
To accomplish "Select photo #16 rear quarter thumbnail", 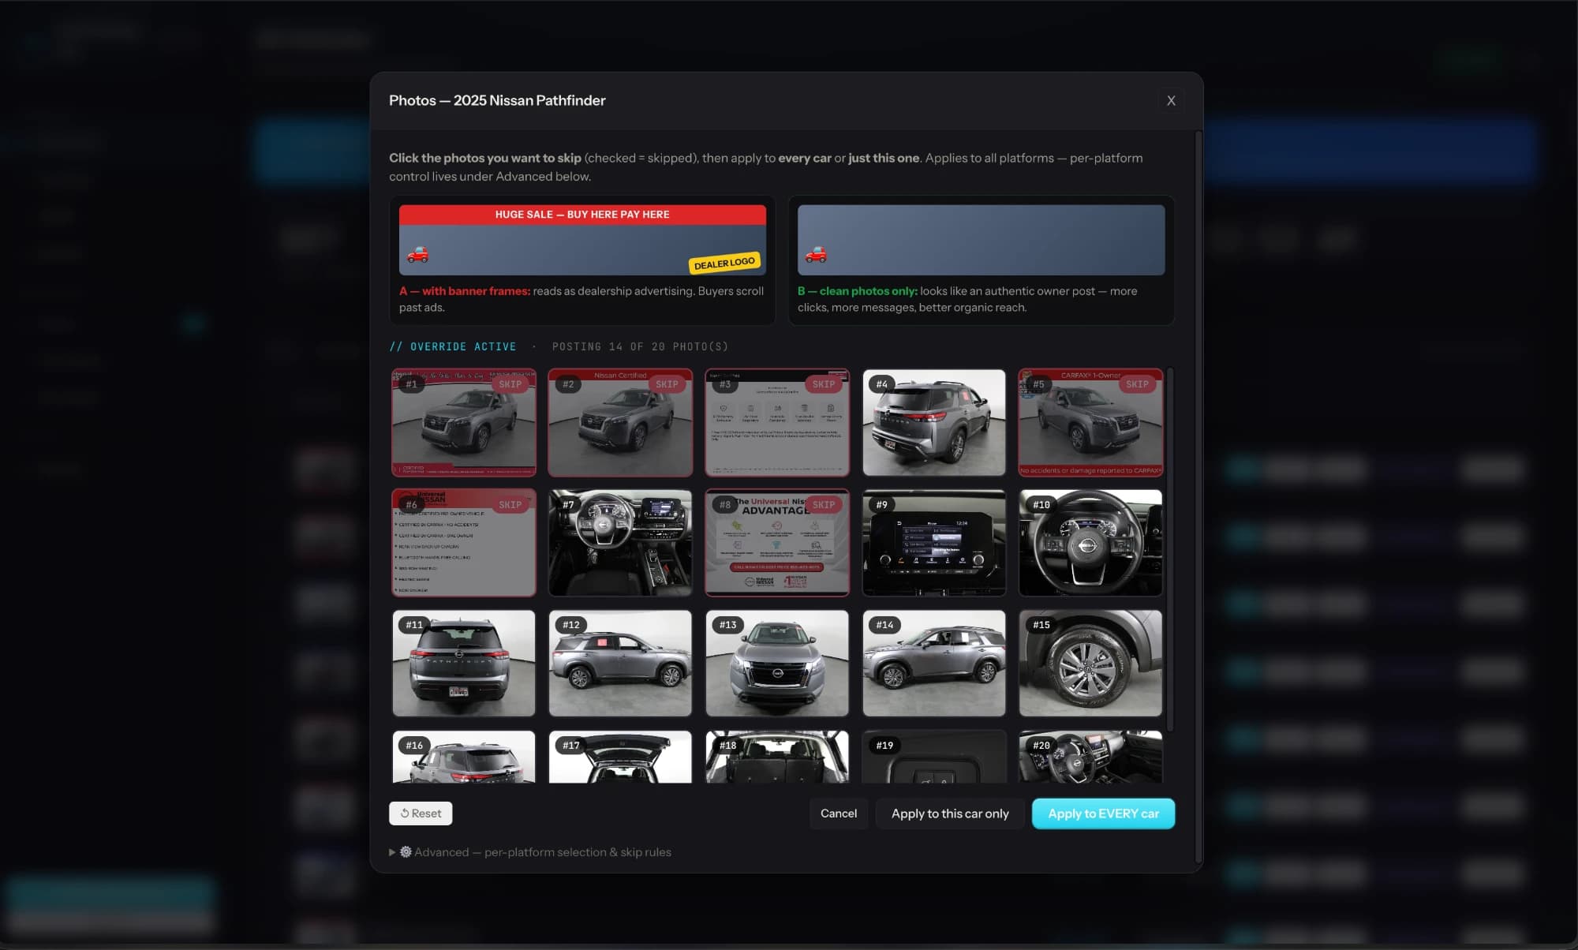I will pyautogui.click(x=464, y=757).
